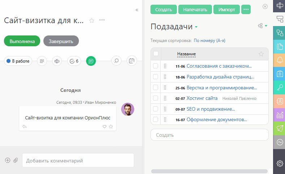
Task: Open the calendar icon in task toolbar
Action: 132,61
